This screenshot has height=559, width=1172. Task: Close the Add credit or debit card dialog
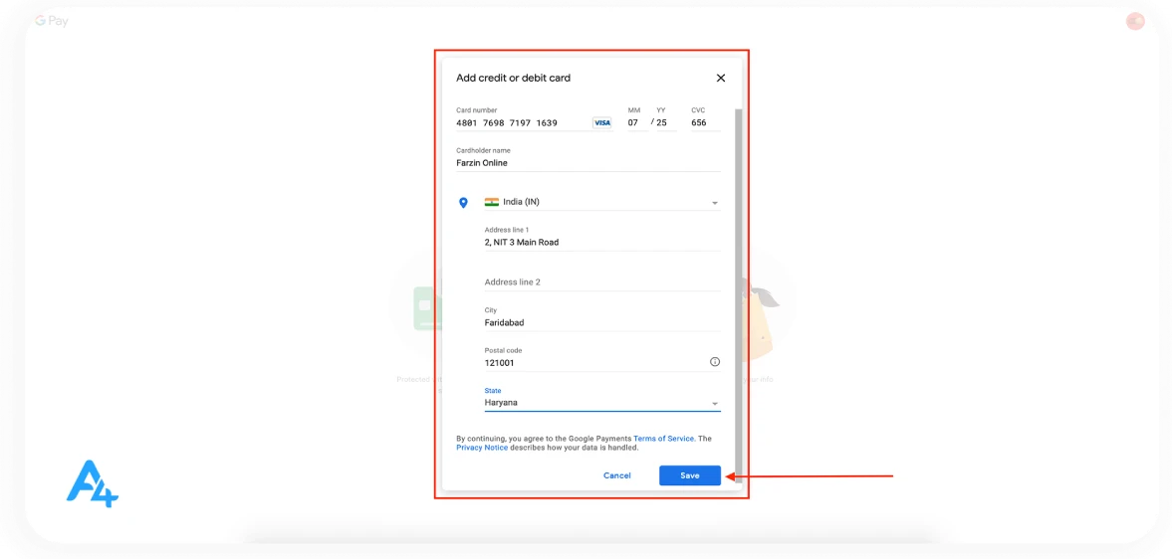click(x=721, y=78)
